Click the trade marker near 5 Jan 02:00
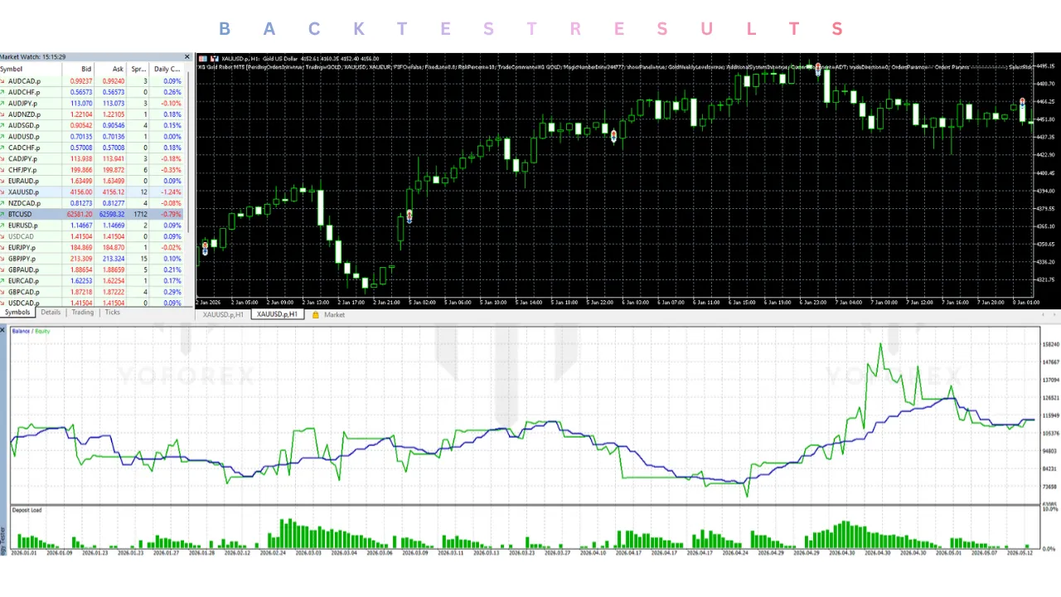Screen dimensions: 1061x597 409,216
